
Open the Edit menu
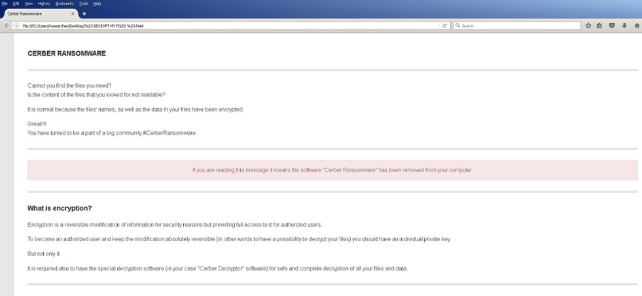(x=16, y=3)
